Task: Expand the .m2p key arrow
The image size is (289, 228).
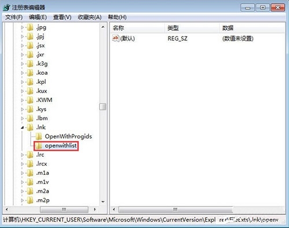Action: pos(22,200)
